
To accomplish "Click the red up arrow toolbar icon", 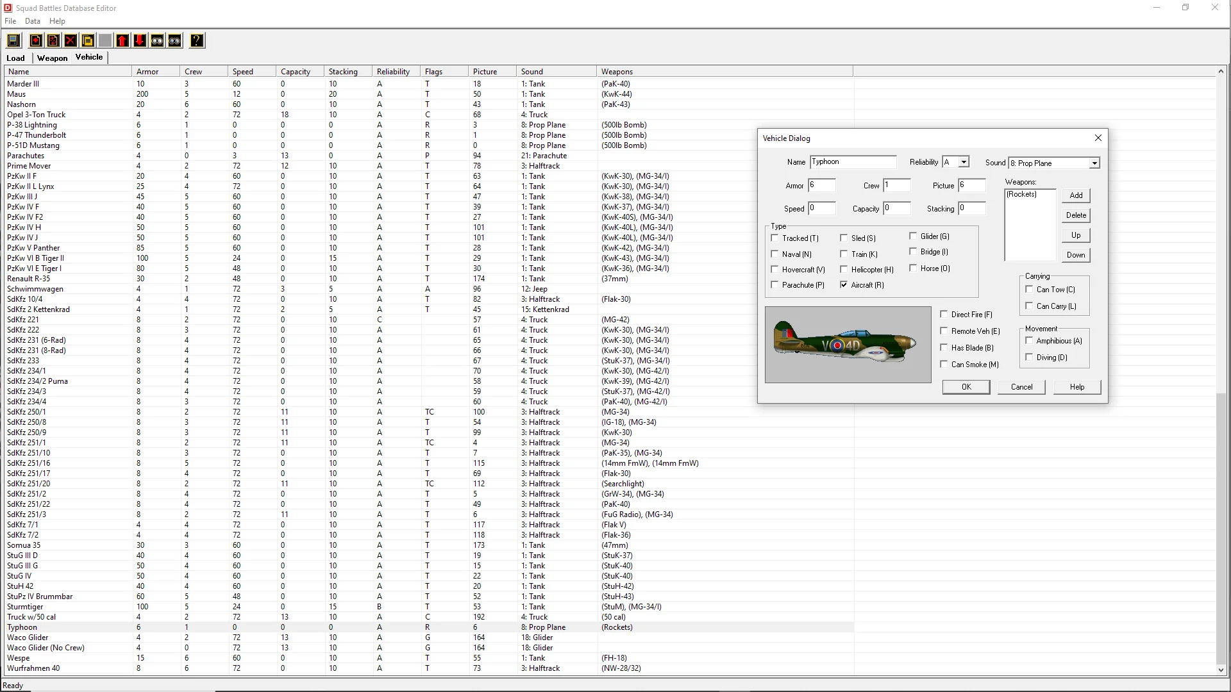I will (x=122, y=41).
